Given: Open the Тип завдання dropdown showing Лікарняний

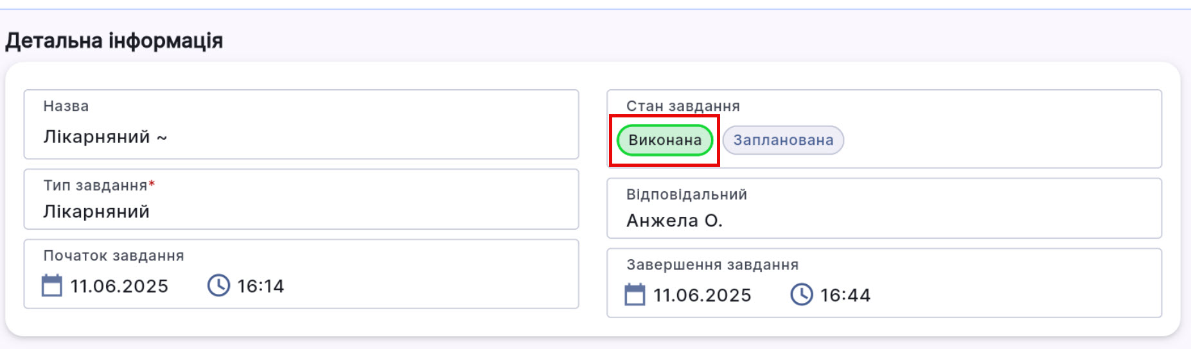Looking at the screenshot, I should [301, 211].
